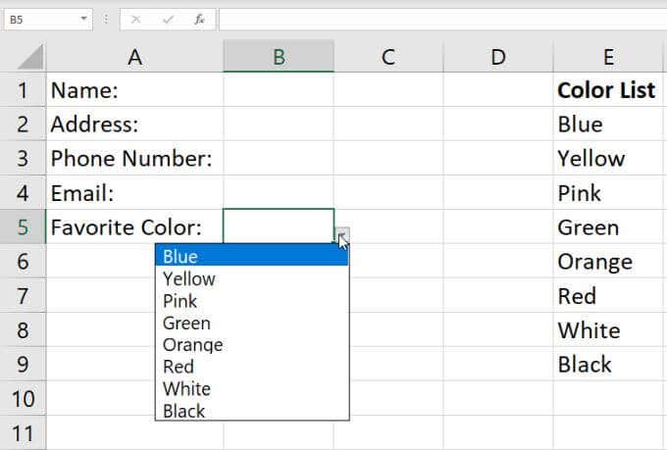The width and height of the screenshot is (667, 450).
Task: Select column E header
Action: click(608, 57)
